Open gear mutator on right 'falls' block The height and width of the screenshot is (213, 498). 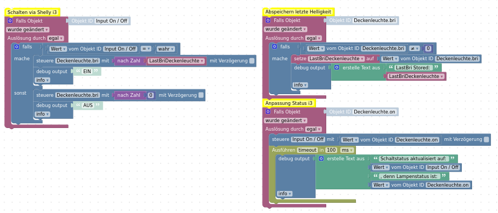pyautogui.click(x=275, y=47)
